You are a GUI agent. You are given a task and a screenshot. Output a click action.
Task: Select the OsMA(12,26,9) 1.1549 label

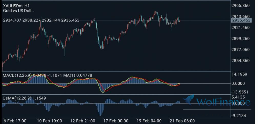(24, 98)
